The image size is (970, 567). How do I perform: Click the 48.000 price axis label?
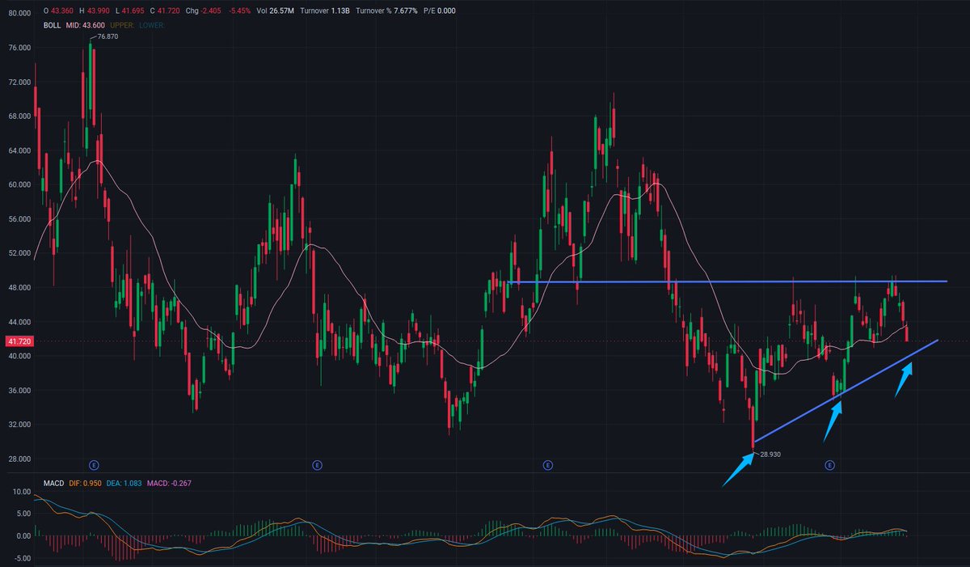click(18, 287)
